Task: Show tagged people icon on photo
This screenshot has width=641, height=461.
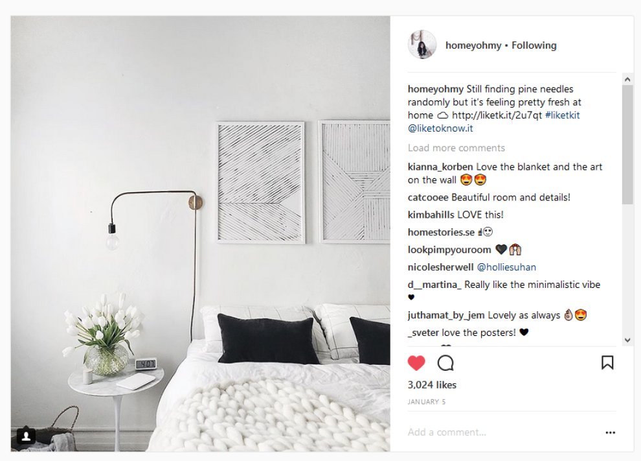Action: click(26, 436)
